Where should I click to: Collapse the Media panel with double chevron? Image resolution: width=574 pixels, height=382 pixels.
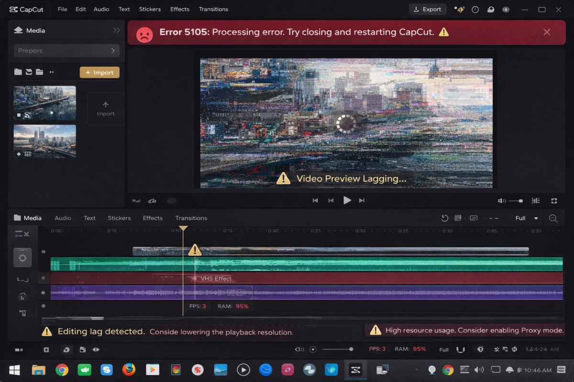[116, 30]
